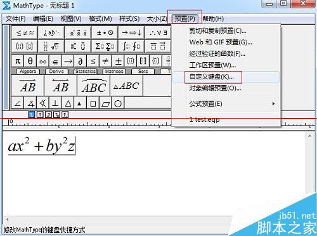The width and height of the screenshot is (317, 236).
Task: Insert the AB vector right-arrow expression
Action: (x=28, y=86)
